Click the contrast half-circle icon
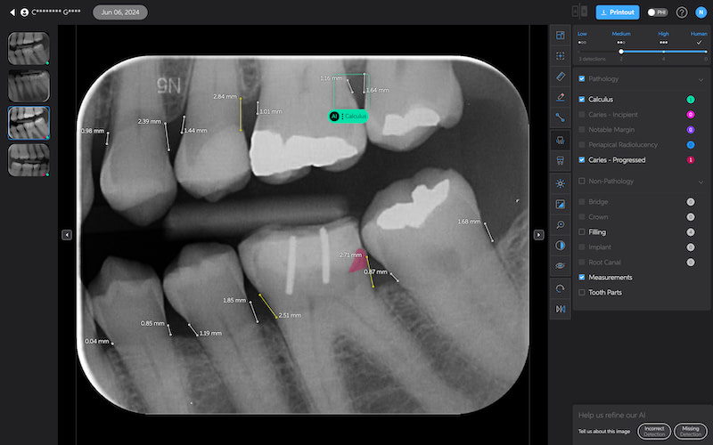The image size is (713, 445). click(560, 245)
